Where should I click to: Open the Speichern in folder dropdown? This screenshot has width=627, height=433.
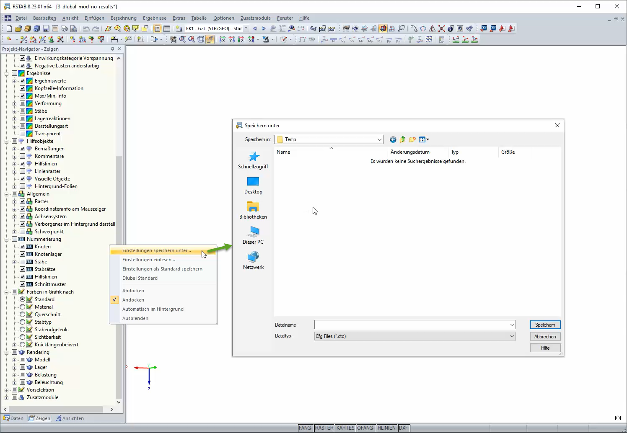[379, 139]
